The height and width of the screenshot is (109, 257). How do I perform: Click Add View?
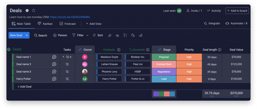94,24
